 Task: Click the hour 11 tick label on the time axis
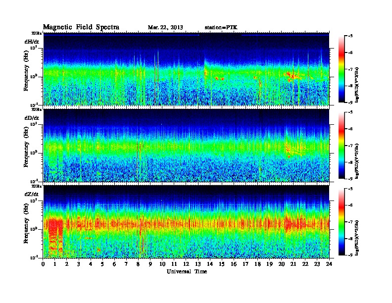point(174,264)
